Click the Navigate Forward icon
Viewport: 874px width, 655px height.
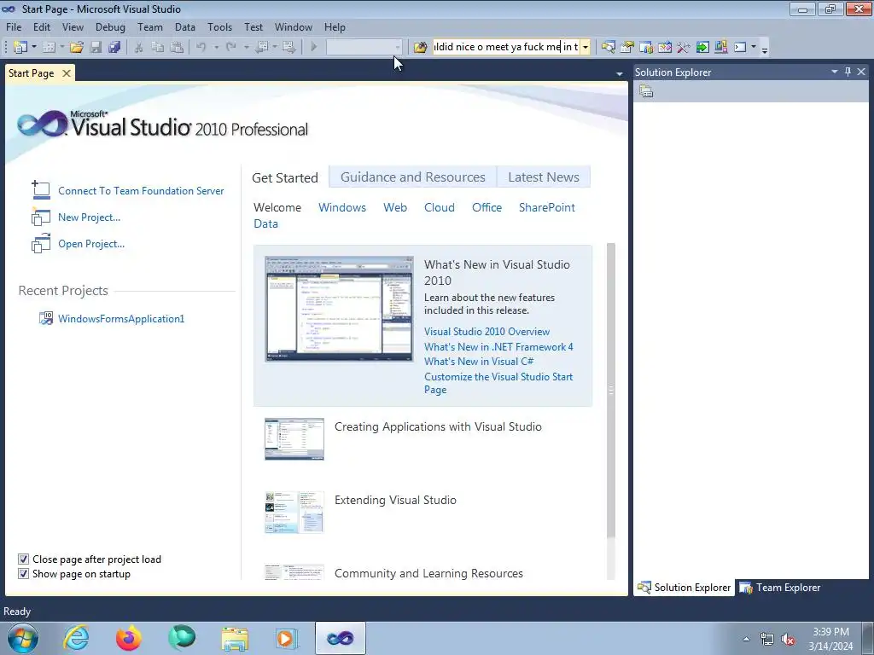288,48
